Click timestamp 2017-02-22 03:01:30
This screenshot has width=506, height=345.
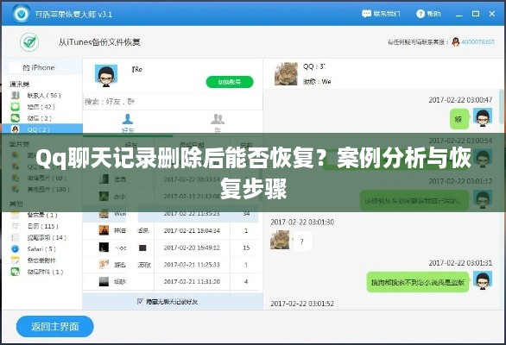pyautogui.click(x=302, y=223)
